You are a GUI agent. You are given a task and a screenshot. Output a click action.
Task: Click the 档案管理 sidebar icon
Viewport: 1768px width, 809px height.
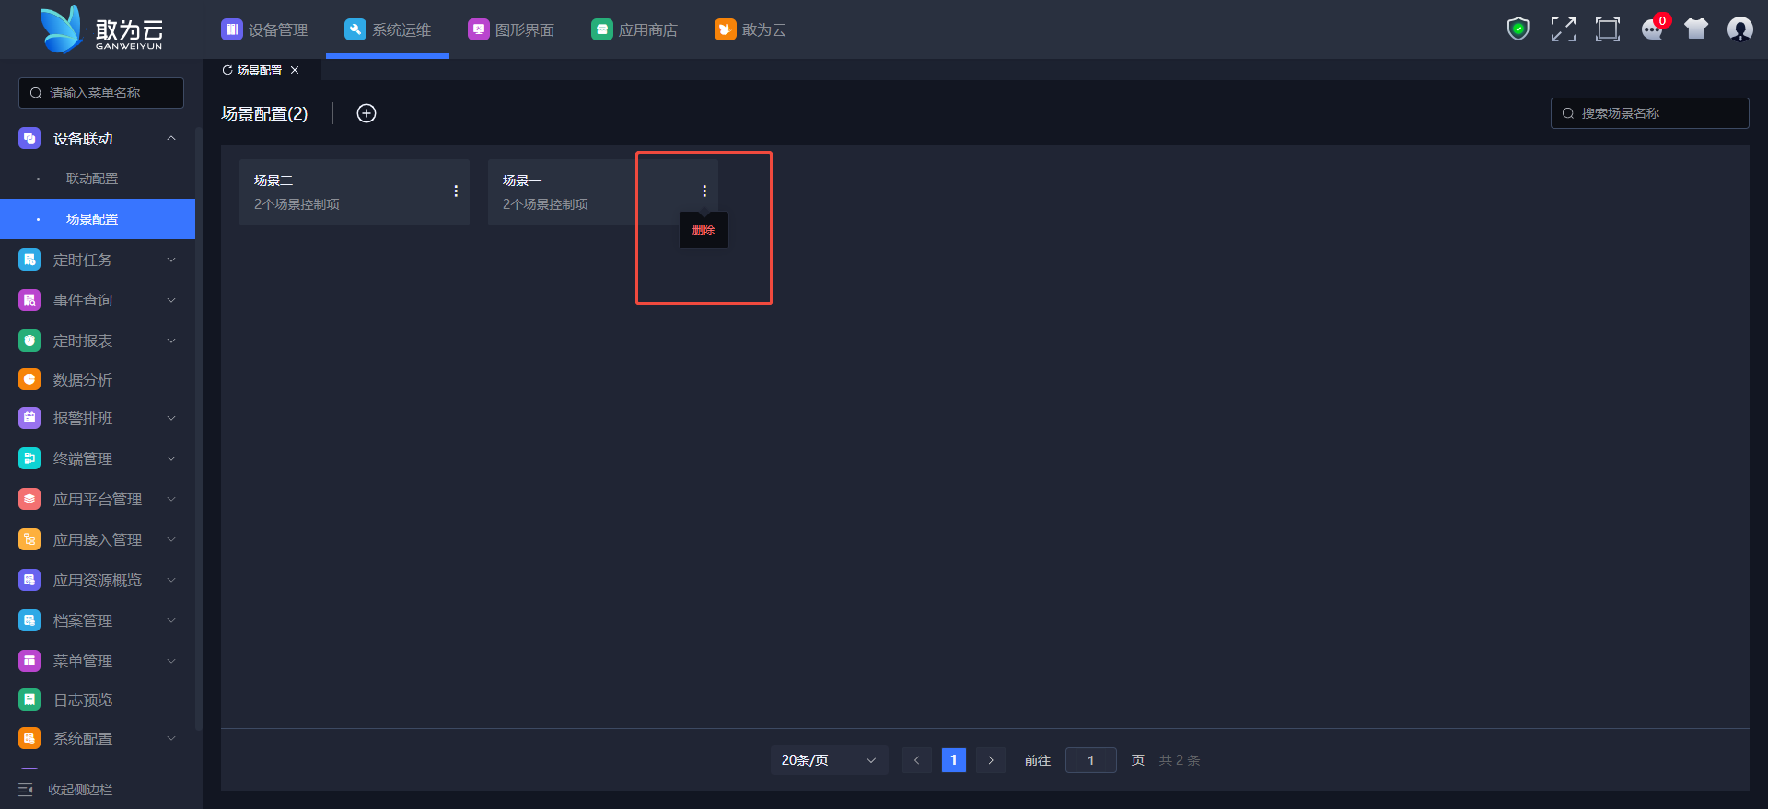pos(29,620)
